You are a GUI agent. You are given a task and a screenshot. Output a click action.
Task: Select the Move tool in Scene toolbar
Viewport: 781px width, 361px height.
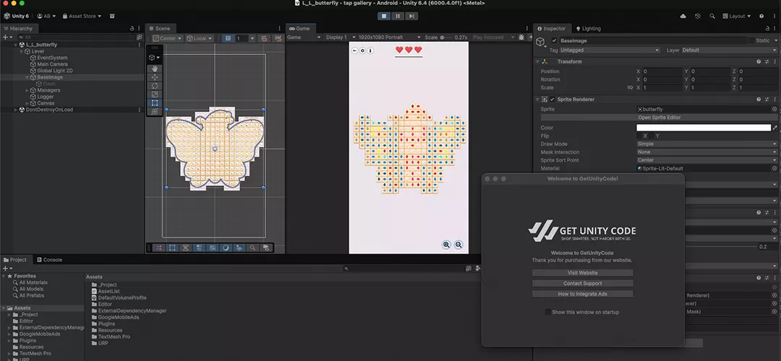pyautogui.click(x=155, y=77)
